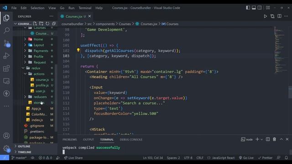
Task: Open the terminal launch profile dropdown arrow
Action: [x=261, y=139]
